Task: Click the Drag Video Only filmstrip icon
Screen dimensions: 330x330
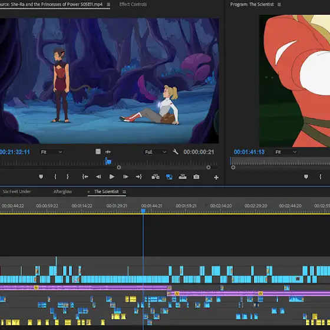Action: [x=98, y=152]
